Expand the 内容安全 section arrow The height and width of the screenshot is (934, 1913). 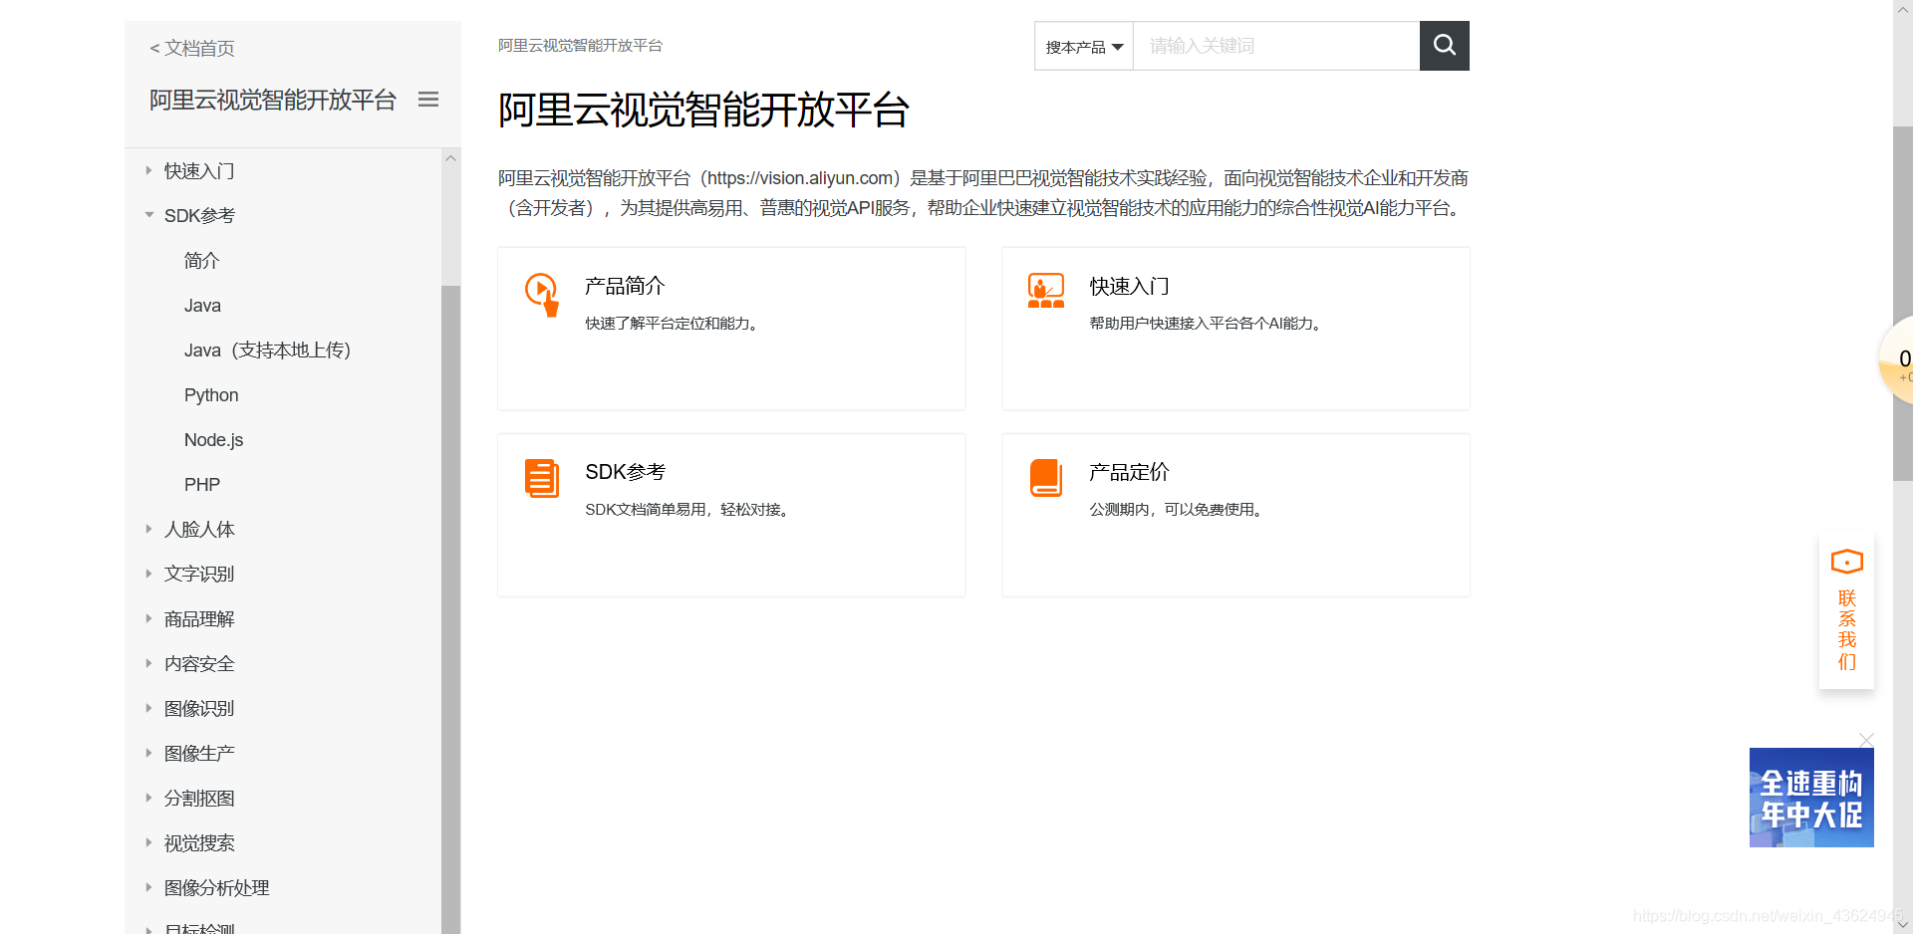(148, 663)
